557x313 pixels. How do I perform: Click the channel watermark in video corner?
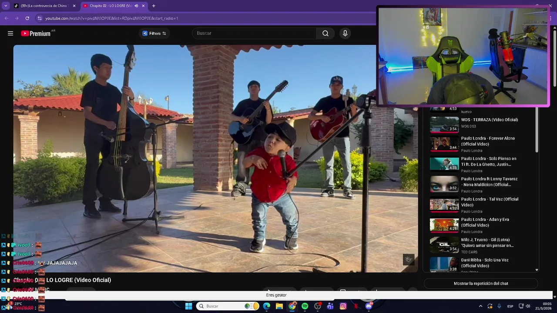tap(409, 260)
